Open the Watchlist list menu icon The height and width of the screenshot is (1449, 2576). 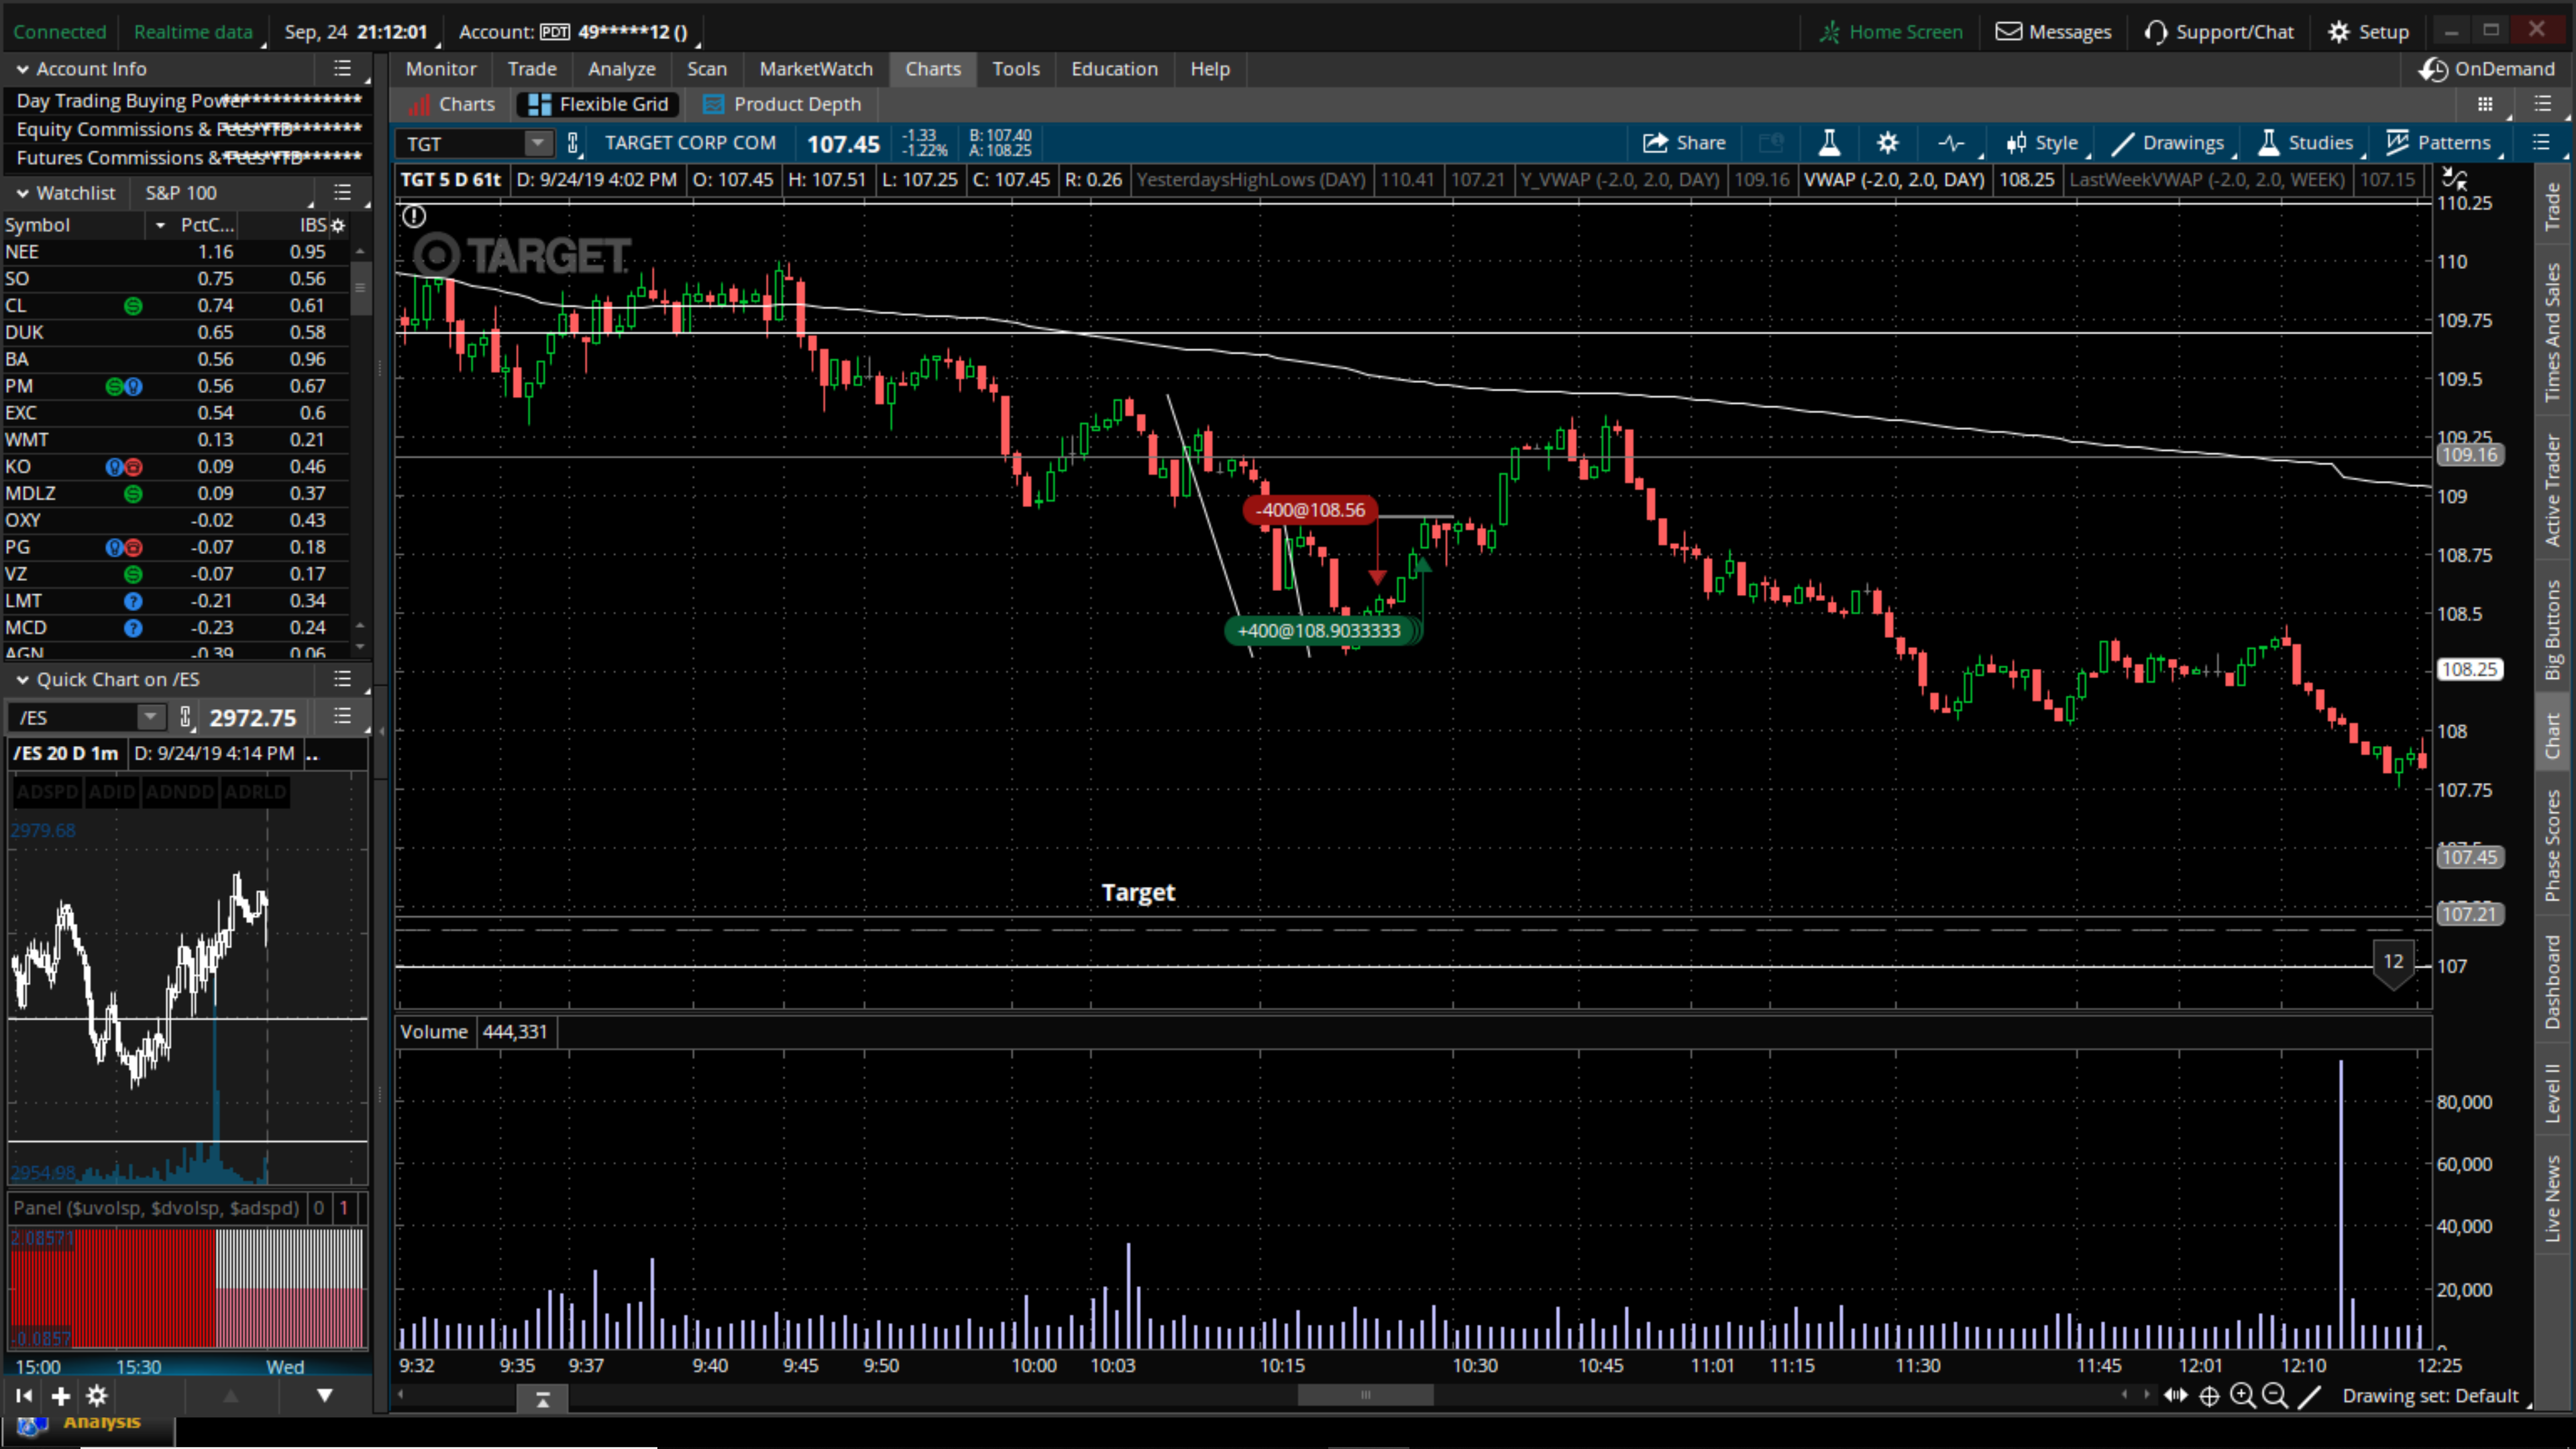click(x=342, y=193)
